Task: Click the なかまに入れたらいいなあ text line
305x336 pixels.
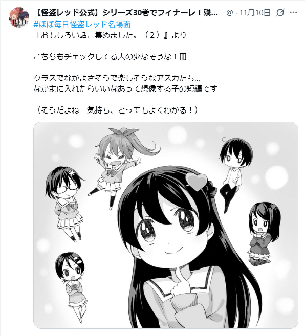Action: (125, 88)
